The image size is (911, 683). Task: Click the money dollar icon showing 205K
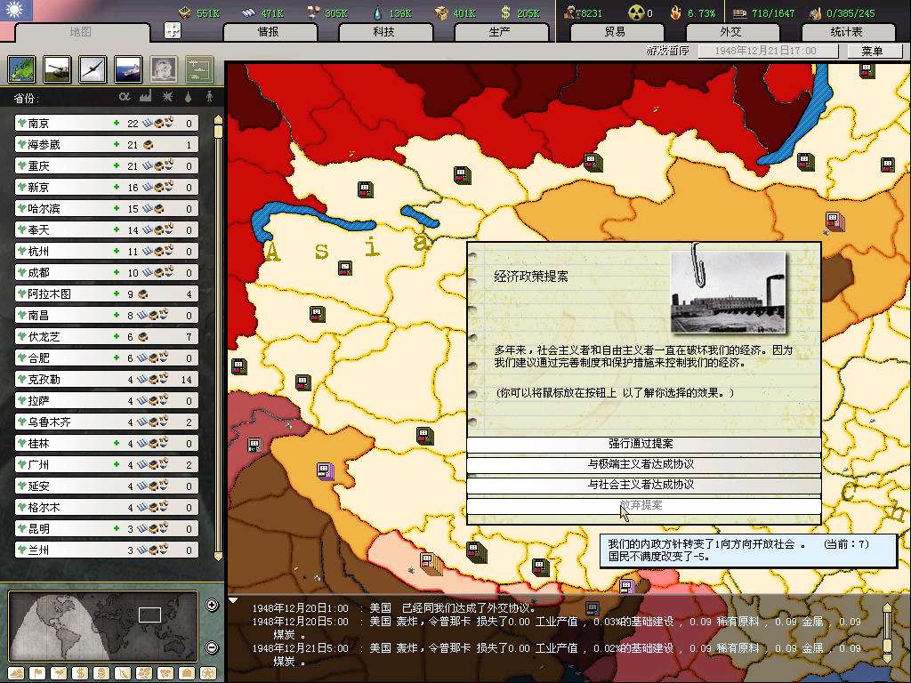(x=505, y=12)
